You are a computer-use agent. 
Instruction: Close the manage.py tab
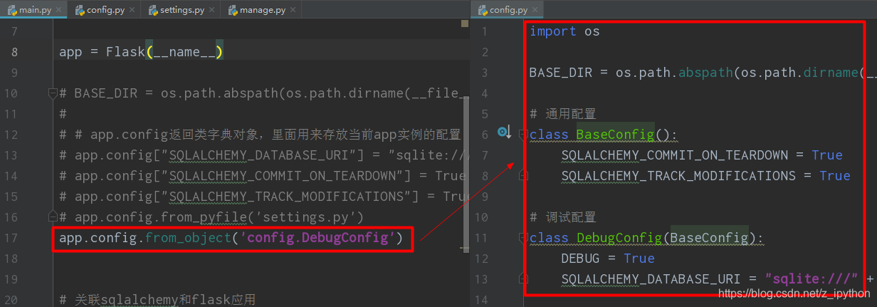294,11
